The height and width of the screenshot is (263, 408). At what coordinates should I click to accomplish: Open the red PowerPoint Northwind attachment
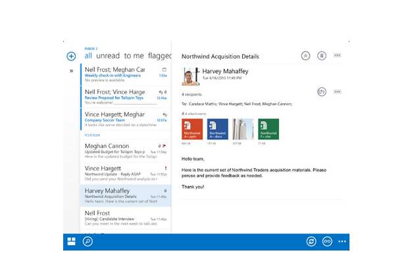pyautogui.click(x=192, y=129)
